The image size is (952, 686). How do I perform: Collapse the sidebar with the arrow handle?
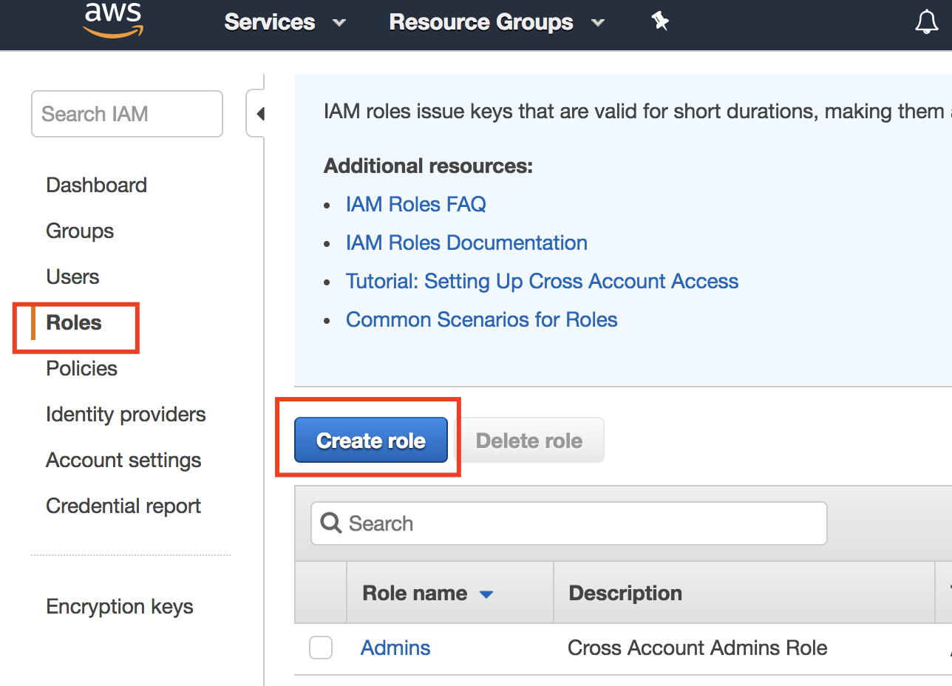point(259,115)
